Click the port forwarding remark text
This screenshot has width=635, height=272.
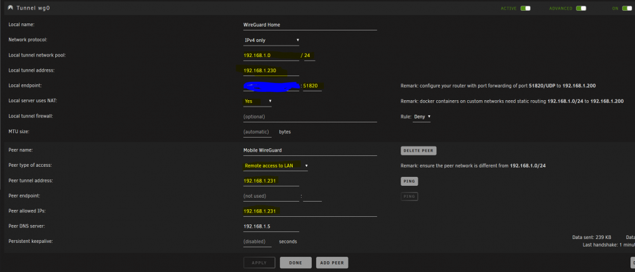coord(498,86)
